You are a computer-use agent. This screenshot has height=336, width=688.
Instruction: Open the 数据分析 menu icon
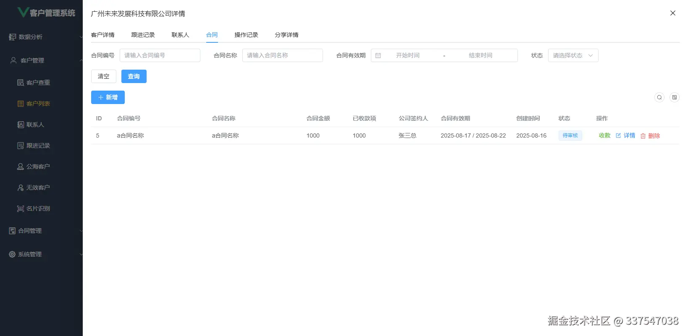(x=13, y=37)
